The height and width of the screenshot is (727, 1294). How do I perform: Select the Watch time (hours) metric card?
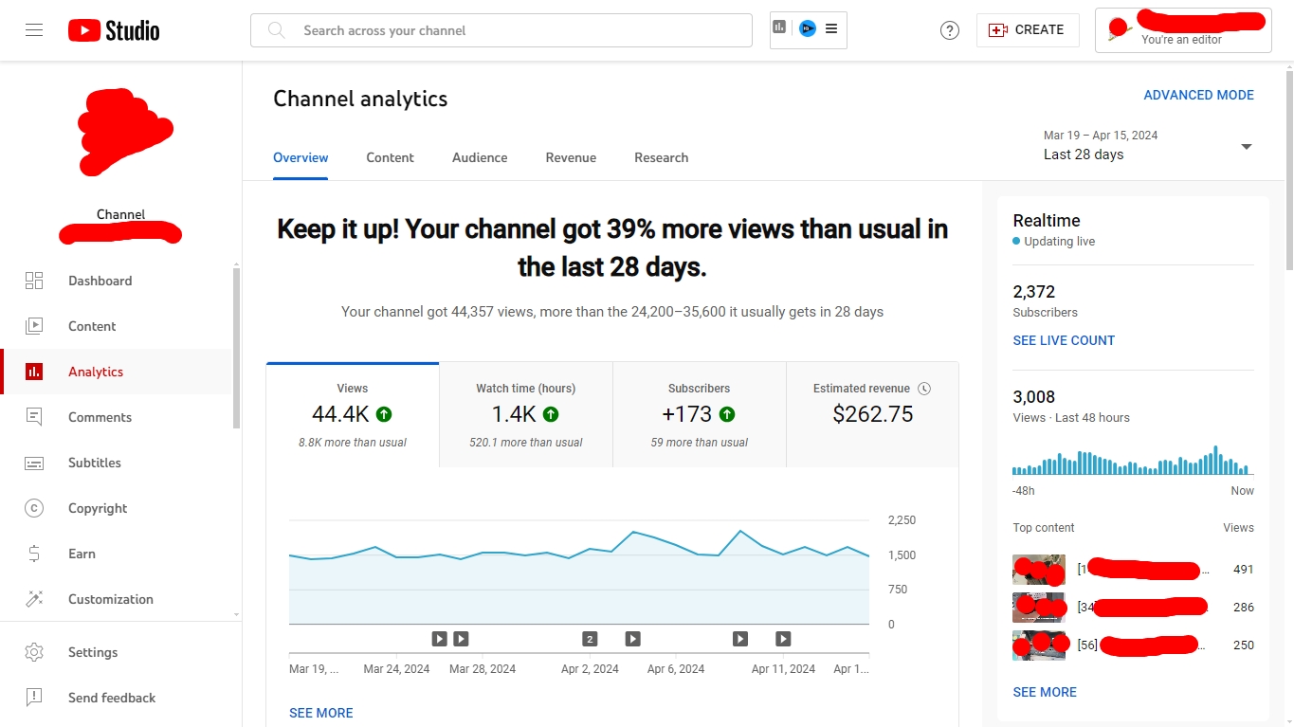526,414
